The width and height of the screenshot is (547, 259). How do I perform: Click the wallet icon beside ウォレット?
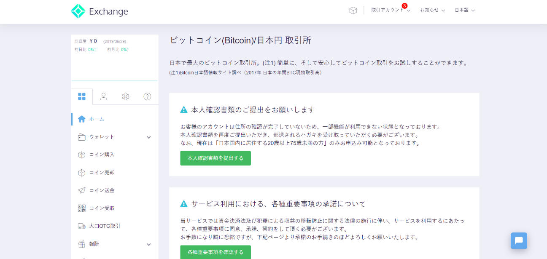coord(82,137)
